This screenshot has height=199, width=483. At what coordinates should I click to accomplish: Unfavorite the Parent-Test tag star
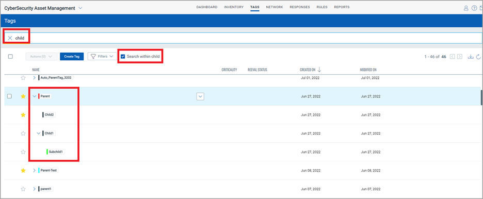[x=23, y=171]
